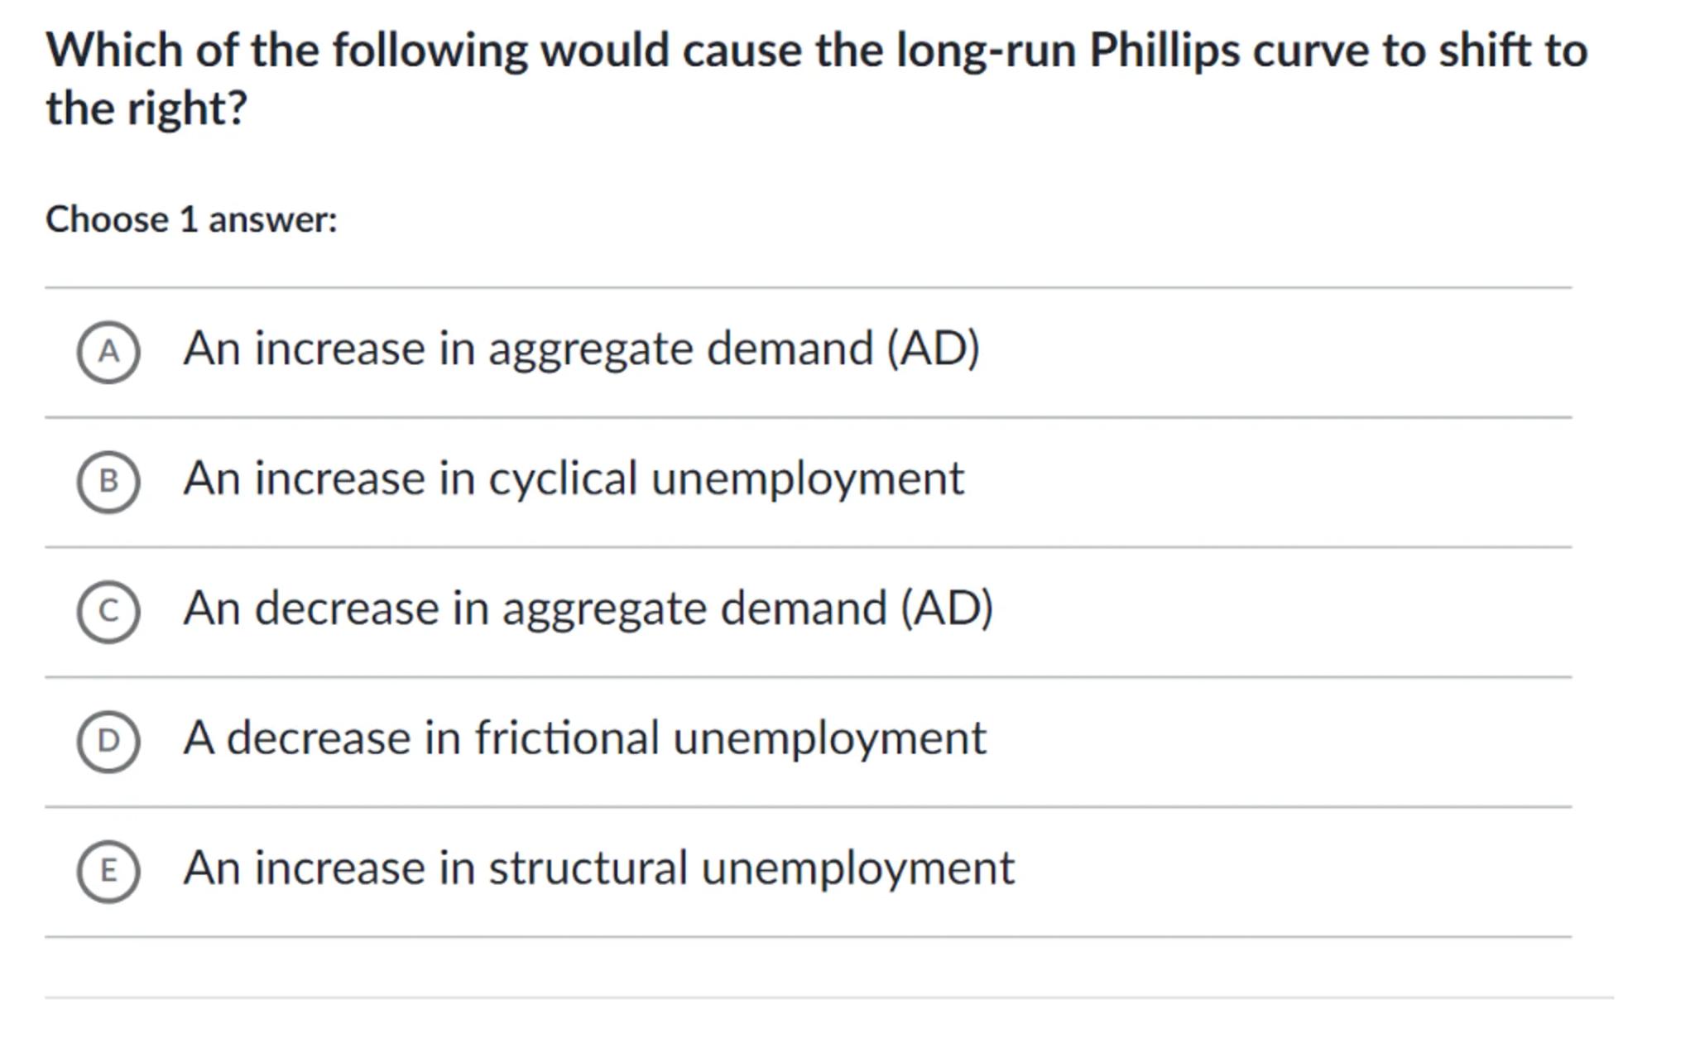
Task: Click the 'Choose 1 answer:' label
Action: tap(191, 220)
